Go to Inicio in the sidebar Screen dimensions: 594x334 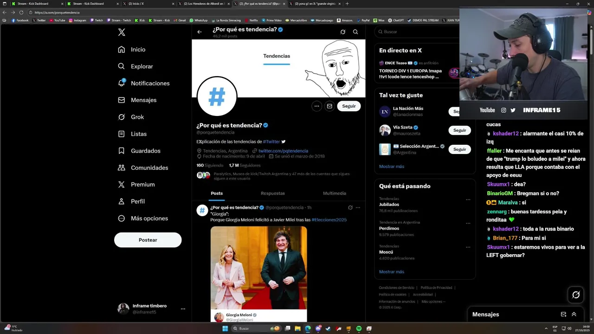pos(132,50)
